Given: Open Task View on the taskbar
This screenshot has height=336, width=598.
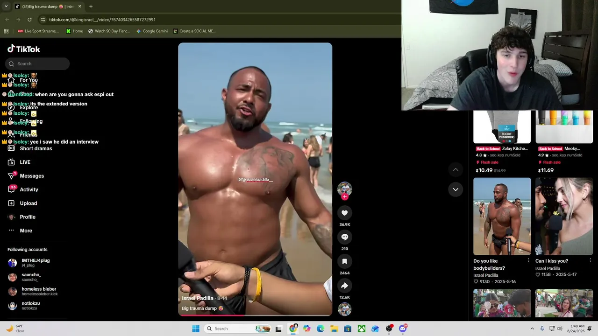Looking at the screenshot, I should [x=279, y=329].
